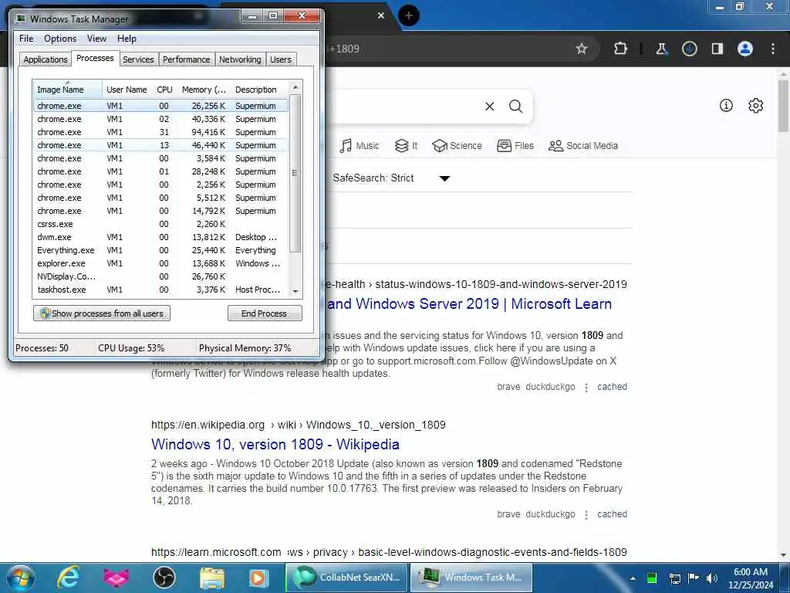This screenshot has width=790, height=593.
Task: Open the three-dot options beside Microsoft Learn result's cached link
Action: 586,388
